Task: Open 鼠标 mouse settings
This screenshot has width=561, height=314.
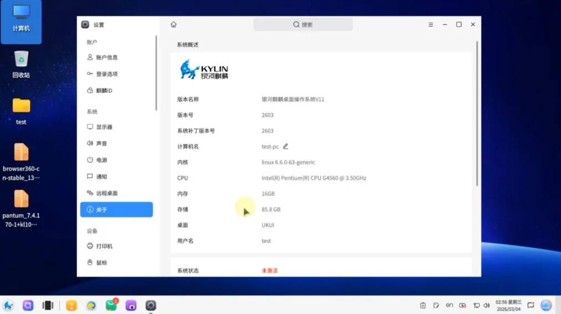Action: (117, 263)
